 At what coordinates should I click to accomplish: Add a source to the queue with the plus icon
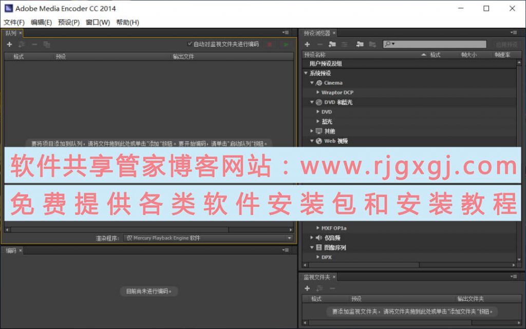tap(9, 44)
